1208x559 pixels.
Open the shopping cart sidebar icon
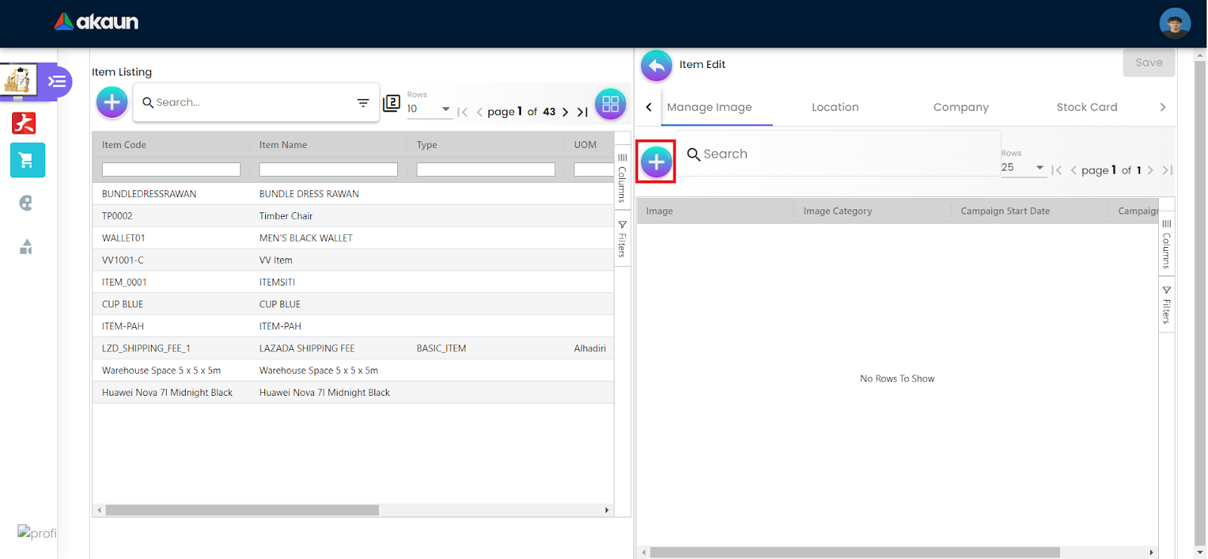click(27, 160)
